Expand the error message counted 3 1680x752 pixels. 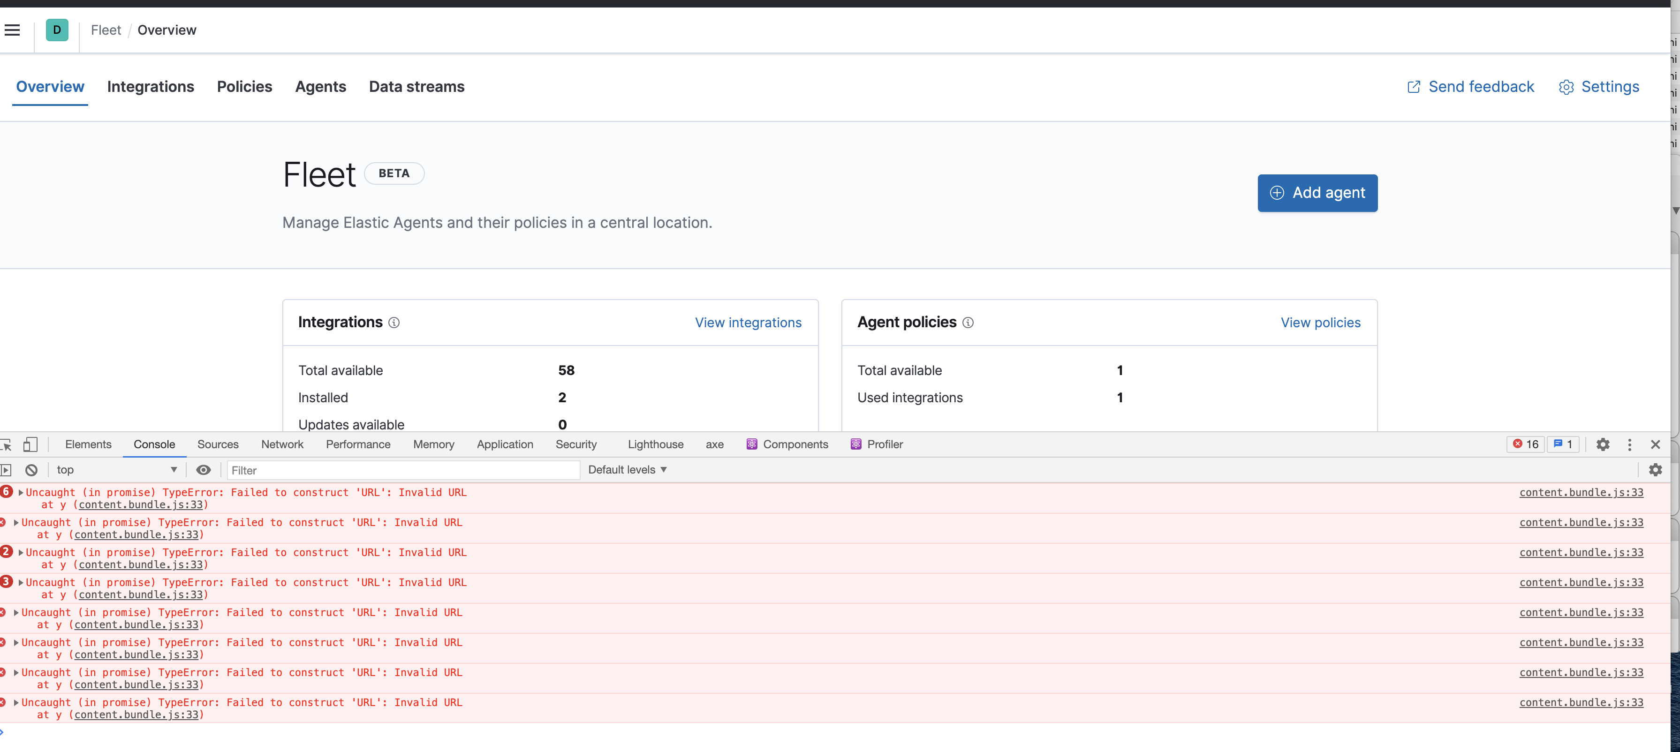(x=21, y=583)
